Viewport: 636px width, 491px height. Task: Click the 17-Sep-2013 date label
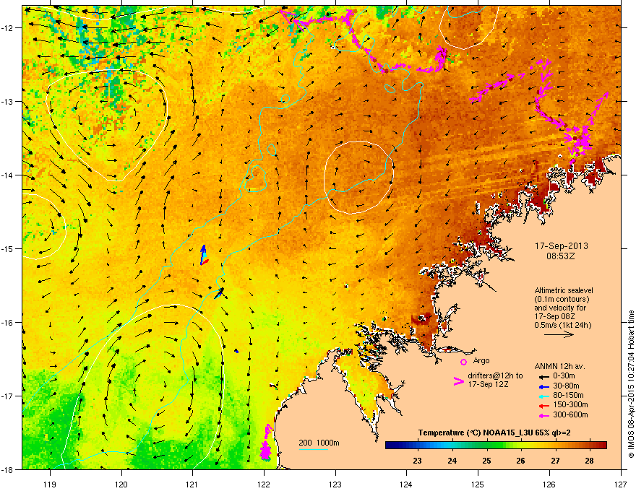(x=561, y=246)
